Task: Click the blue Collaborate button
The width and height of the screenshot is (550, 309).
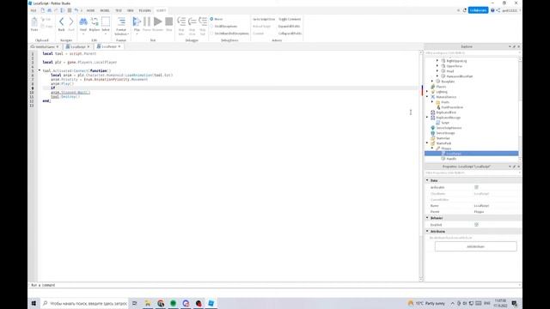Action: coord(478,10)
